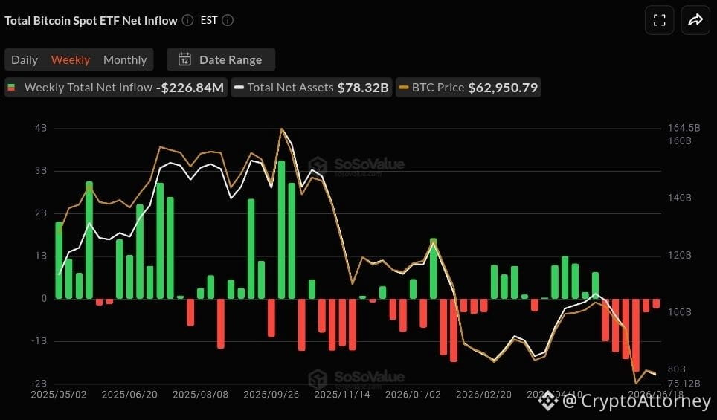Click the 2025/08/08 x-axis date label
The width and height of the screenshot is (717, 420).
click(200, 395)
